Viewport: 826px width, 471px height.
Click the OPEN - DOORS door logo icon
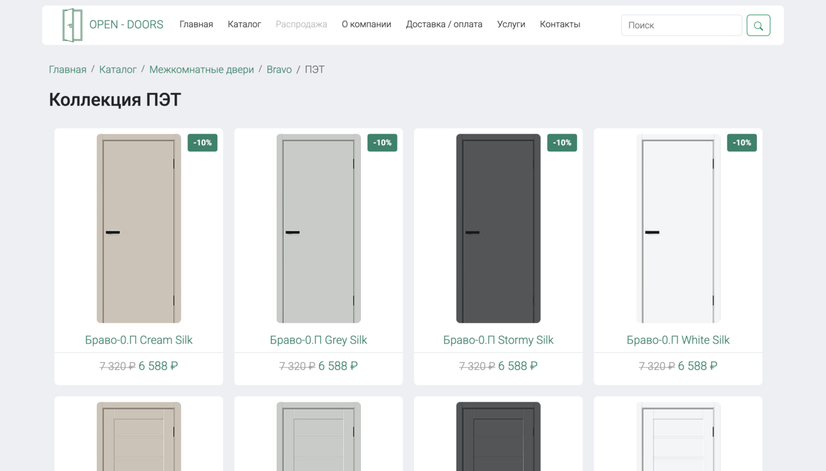tap(72, 25)
